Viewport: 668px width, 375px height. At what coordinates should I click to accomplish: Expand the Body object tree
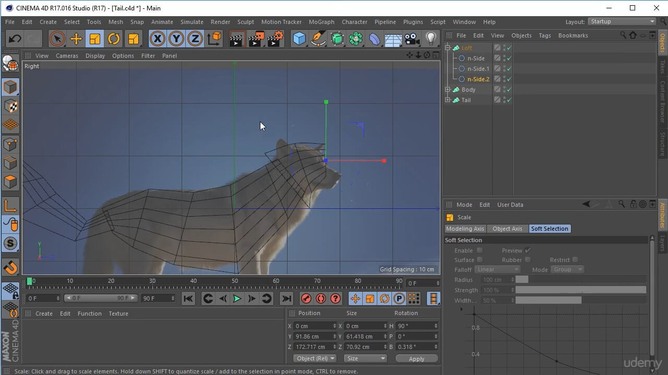click(448, 90)
